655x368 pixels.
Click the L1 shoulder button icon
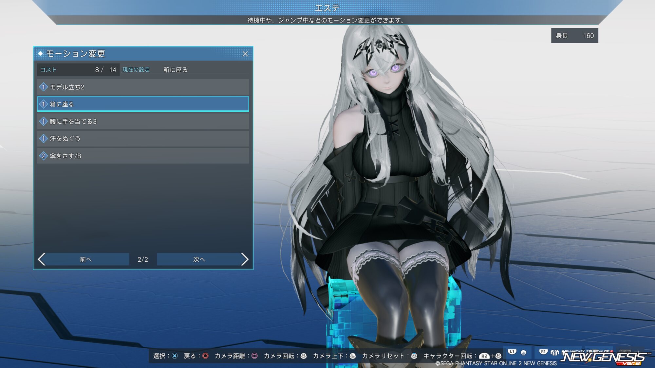(x=512, y=352)
